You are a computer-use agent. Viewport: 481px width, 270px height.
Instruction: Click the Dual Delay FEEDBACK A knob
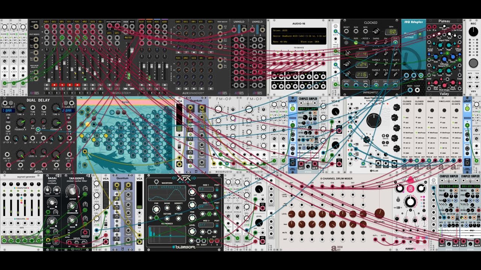21,122
